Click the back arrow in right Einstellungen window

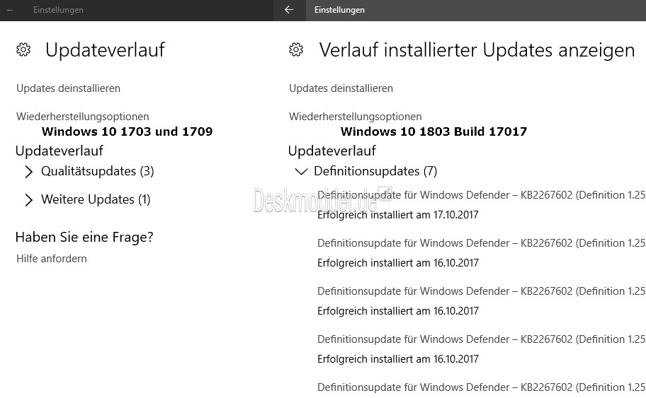289,10
